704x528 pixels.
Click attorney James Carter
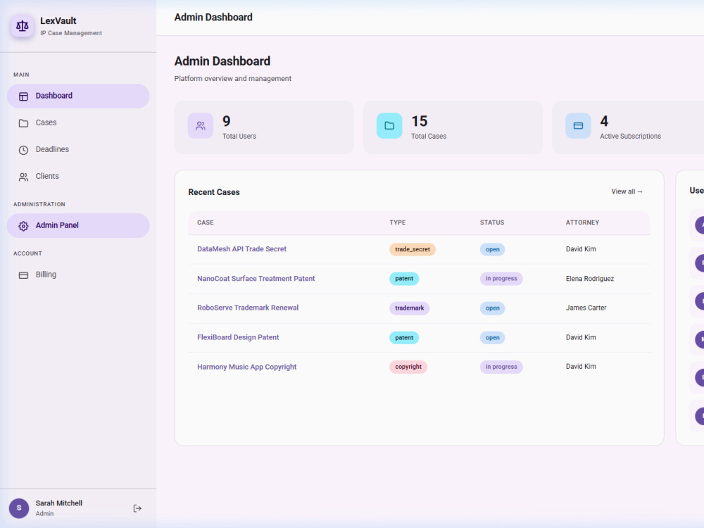[x=586, y=308]
